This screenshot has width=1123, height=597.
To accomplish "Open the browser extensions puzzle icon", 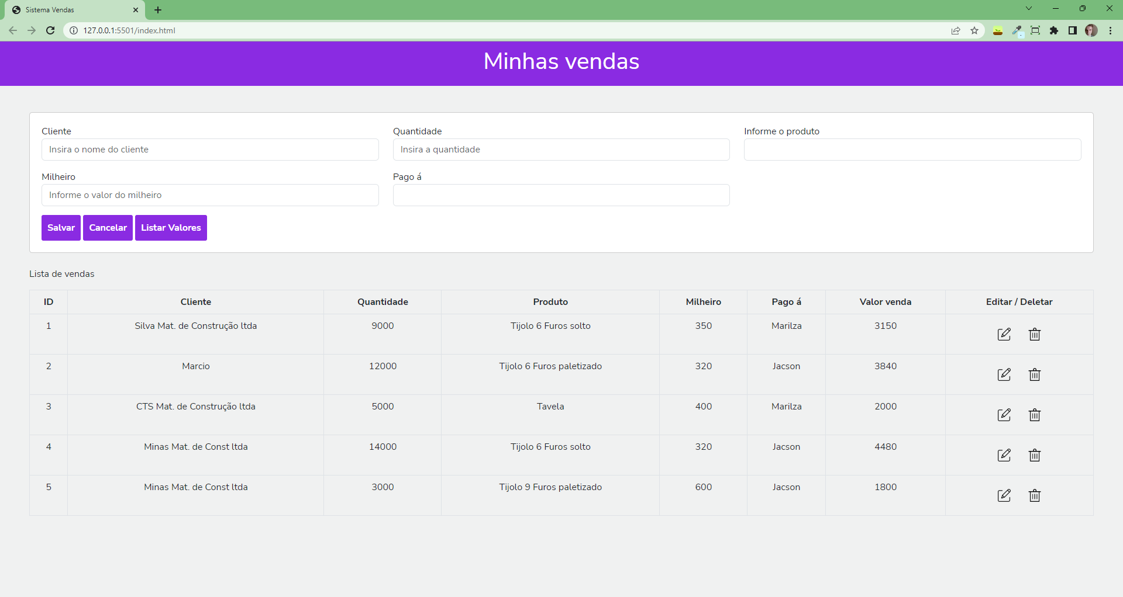I will pos(1054,30).
